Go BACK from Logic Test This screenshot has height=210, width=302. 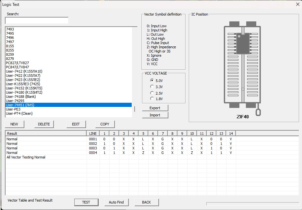pyautogui.click(x=146, y=202)
